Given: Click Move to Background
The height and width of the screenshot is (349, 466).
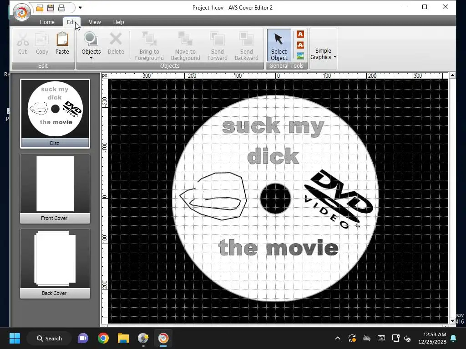Looking at the screenshot, I should [186, 46].
